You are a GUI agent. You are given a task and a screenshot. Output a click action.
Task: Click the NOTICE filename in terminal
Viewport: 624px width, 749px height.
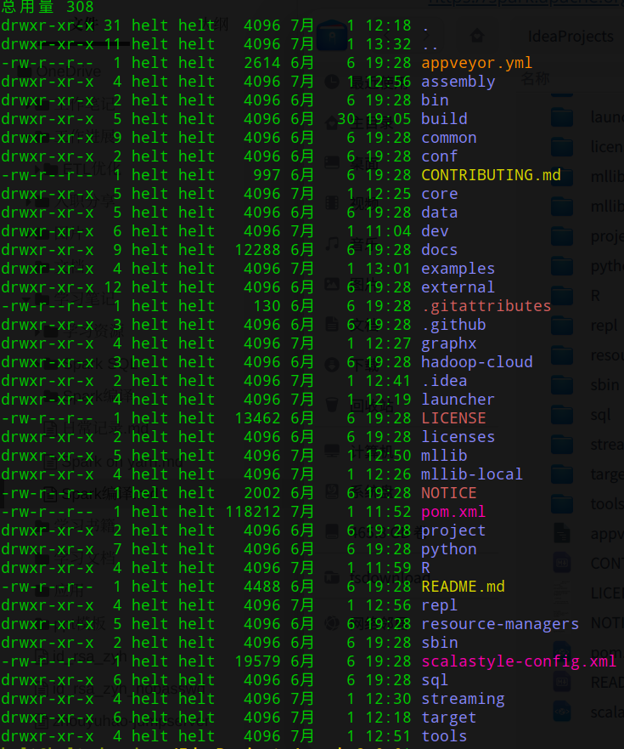click(449, 493)
